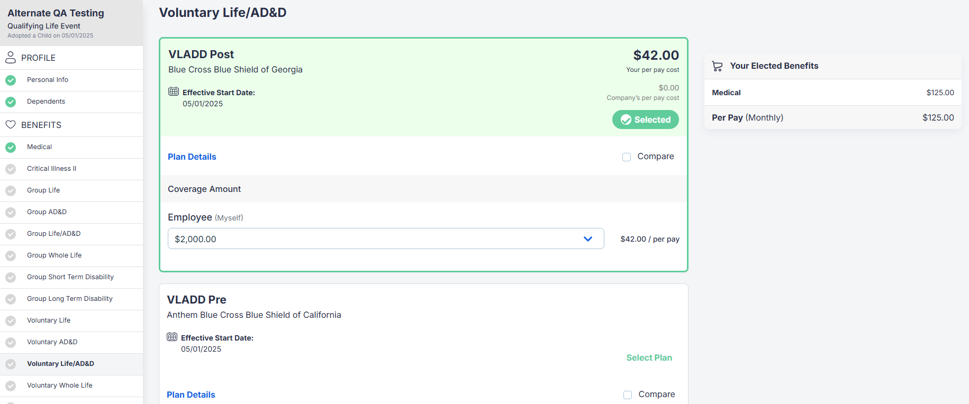Click calendar icon in VLADD Pre card
The height and width of the screenshot is (404, 969).
172,337
